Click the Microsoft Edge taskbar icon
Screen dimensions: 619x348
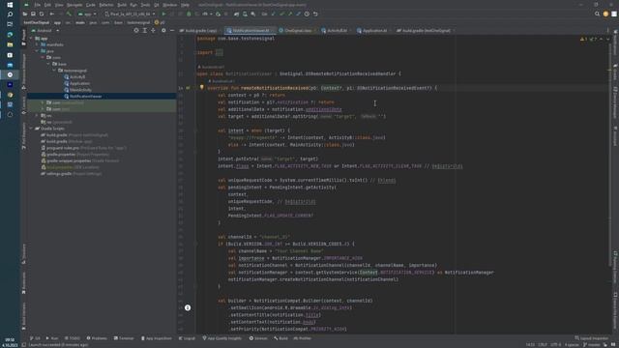(10, 35)
